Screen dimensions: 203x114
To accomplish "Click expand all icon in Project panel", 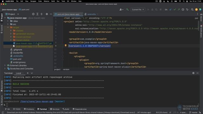I will tap(37, 14).
